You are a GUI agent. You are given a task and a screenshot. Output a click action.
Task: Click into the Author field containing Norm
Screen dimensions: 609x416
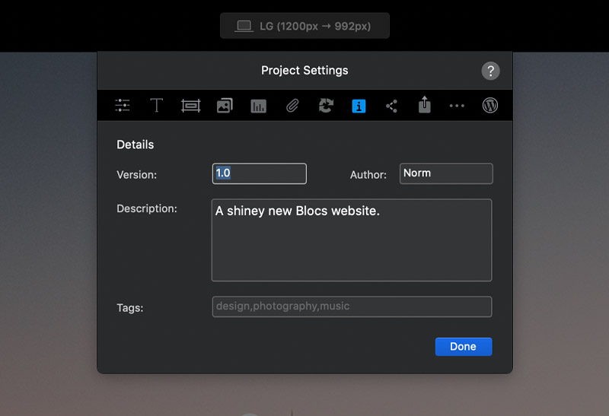click(x=446, y=173)
